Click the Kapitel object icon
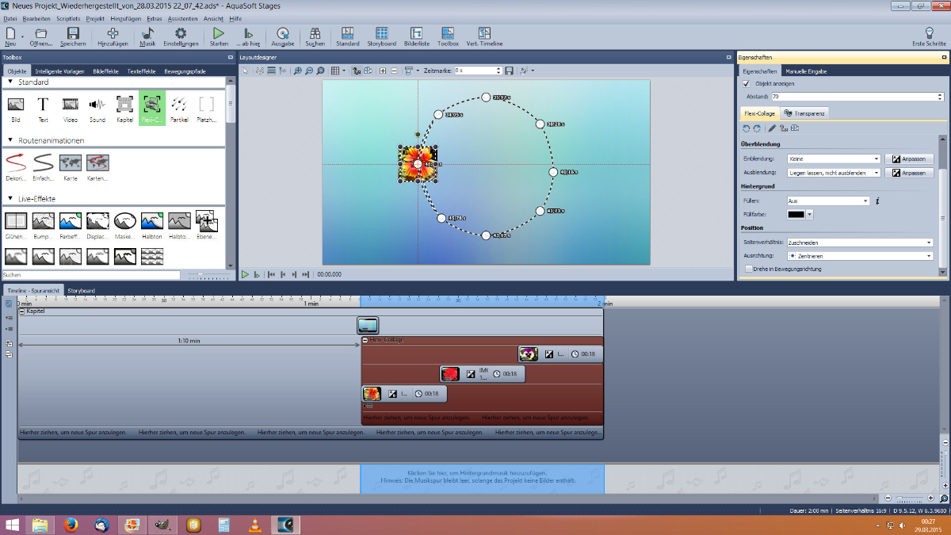 pos(124,104)
